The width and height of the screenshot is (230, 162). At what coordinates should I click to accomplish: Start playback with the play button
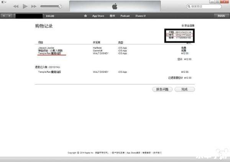(x=25, y=6)
